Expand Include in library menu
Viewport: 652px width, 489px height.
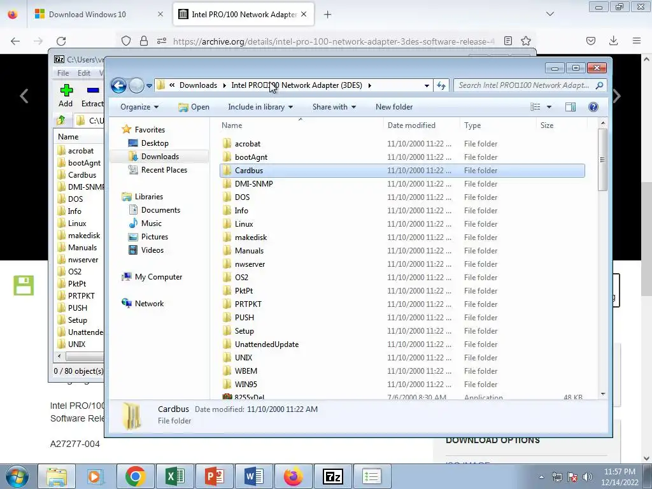point(260,107)
